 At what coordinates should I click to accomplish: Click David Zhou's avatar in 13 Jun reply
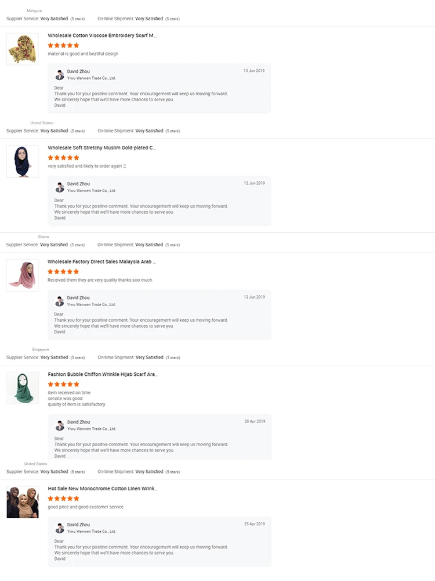[59, 74]
